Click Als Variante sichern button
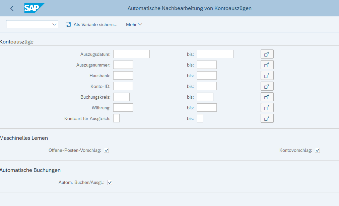 coord(92,24)
